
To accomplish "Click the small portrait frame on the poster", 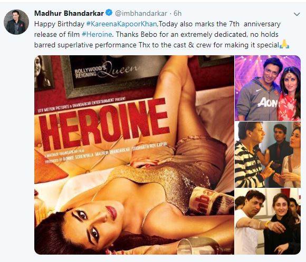I will (x=43, y=73).
